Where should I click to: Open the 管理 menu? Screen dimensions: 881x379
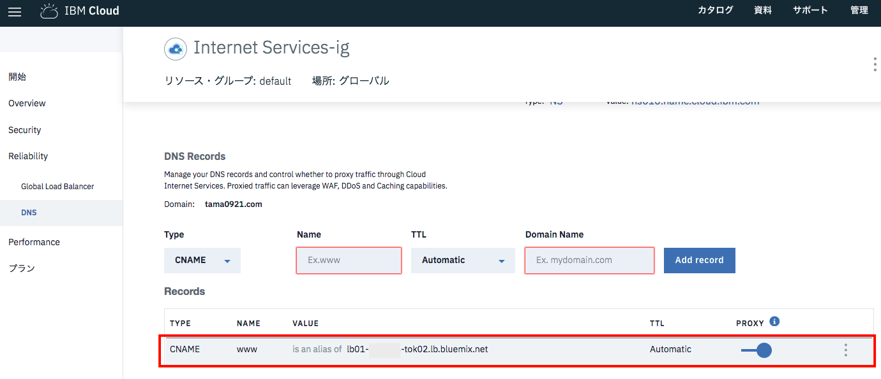coord(859,10)
